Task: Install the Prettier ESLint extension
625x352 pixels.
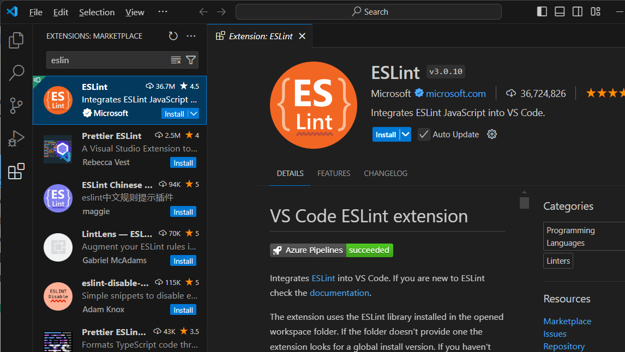Action: click(183, 163)
